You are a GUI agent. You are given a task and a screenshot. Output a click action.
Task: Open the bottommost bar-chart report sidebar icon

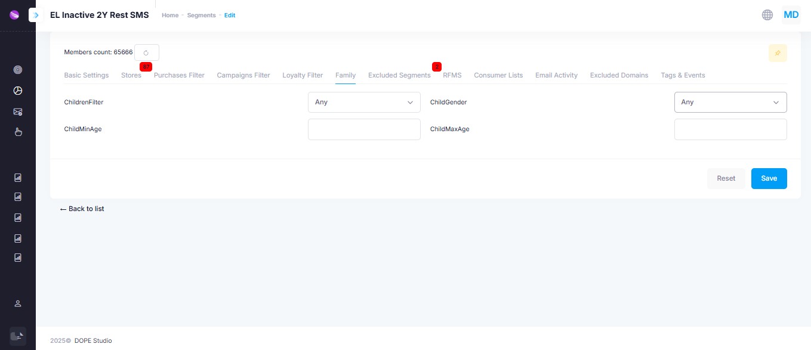pyautogui.click(x=18, y=258)
